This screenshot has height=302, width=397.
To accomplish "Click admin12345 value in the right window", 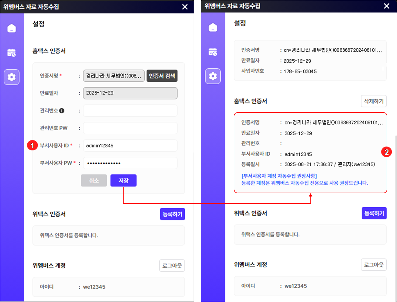I will click(298, 154).
